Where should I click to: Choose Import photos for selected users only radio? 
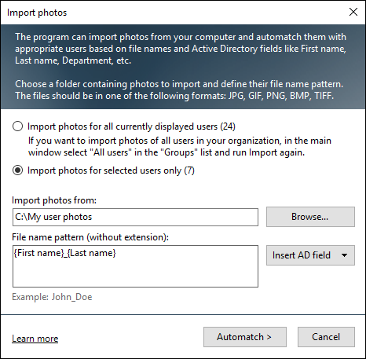coord(17,170)
